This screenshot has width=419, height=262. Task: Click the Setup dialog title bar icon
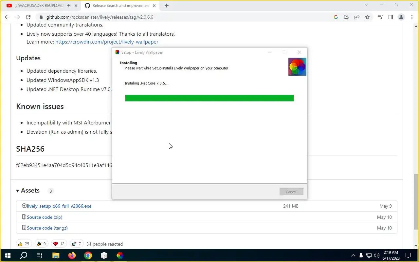click(x=117, y=52)
